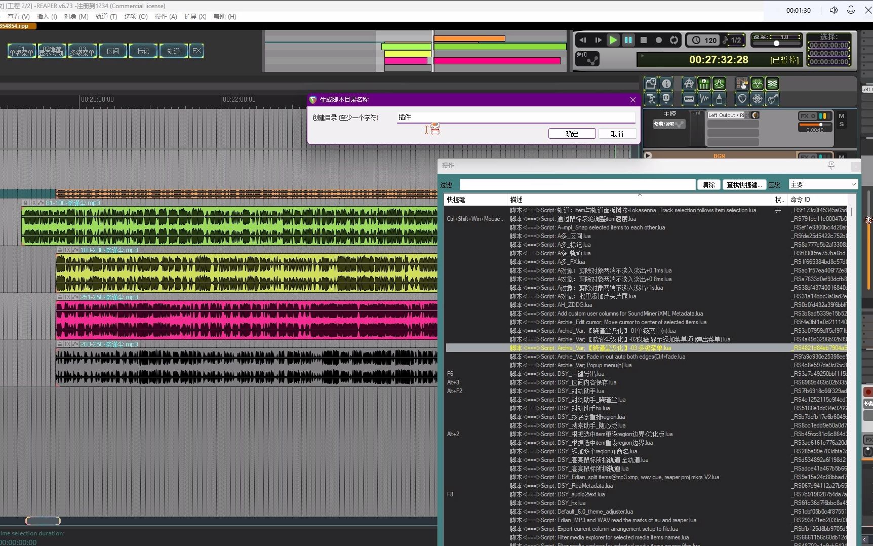873x546 pixels.
Task: Click the pick-with-arrow toolbar icon
Action: (x=773, y=98)
